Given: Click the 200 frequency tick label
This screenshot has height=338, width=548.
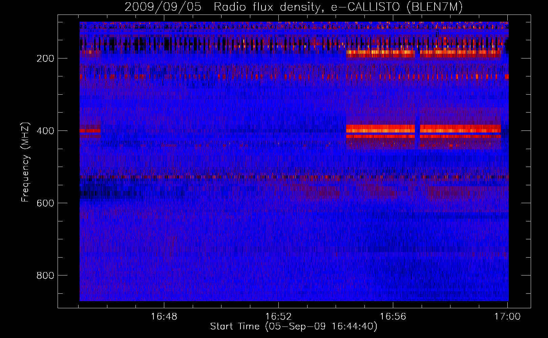Looking at the screenshot, I should tap(45, 58).
